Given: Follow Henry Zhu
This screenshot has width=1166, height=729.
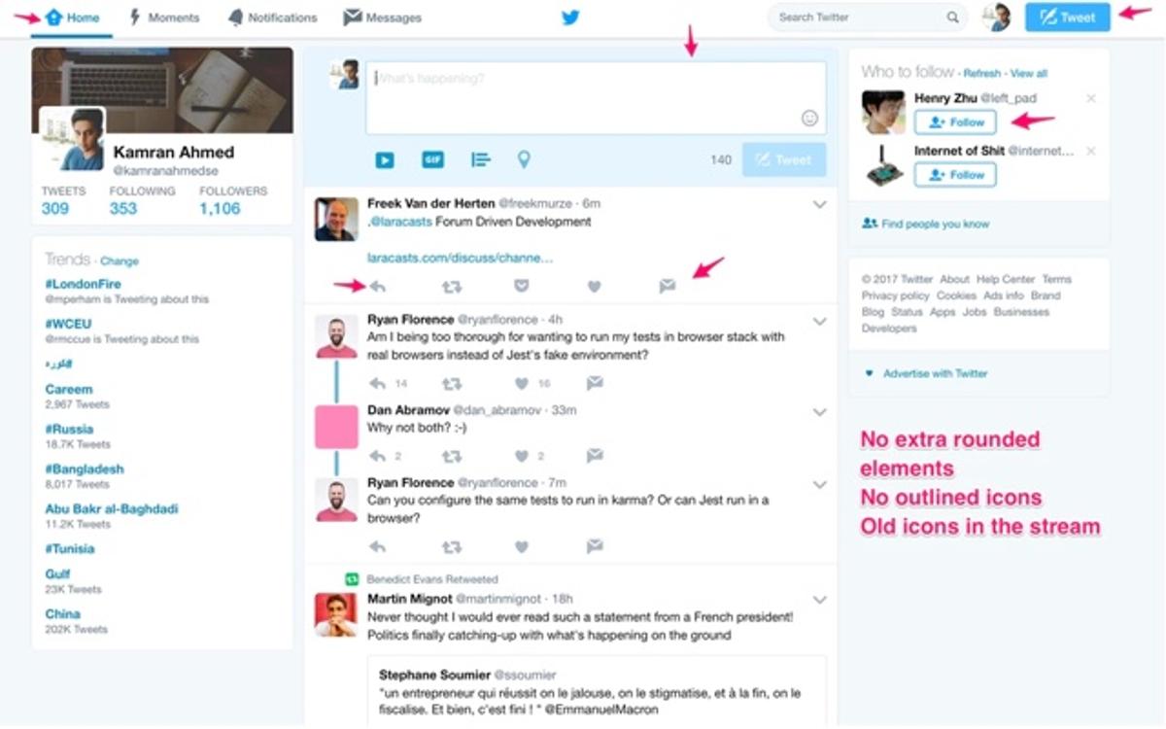Looking at the screenshot, I should [955, 121].
